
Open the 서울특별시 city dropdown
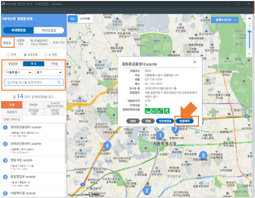click(x=18, y=73)
